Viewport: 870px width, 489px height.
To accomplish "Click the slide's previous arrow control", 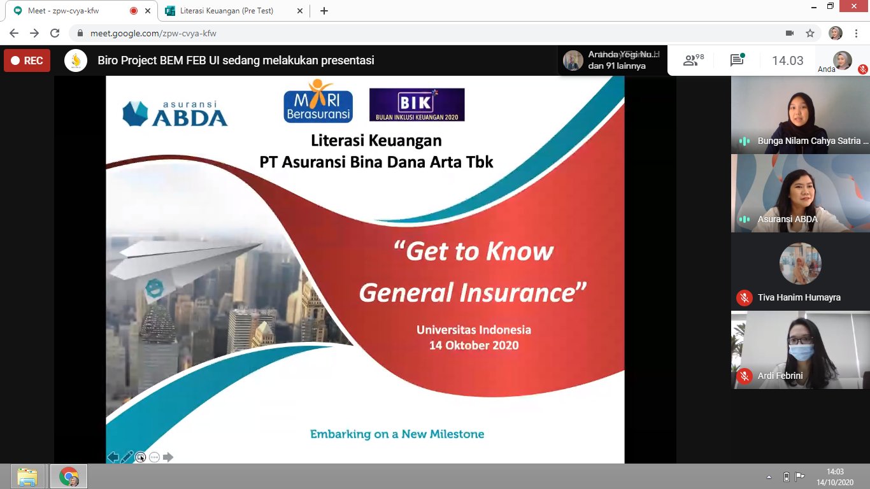I will (x=113, y=457).
